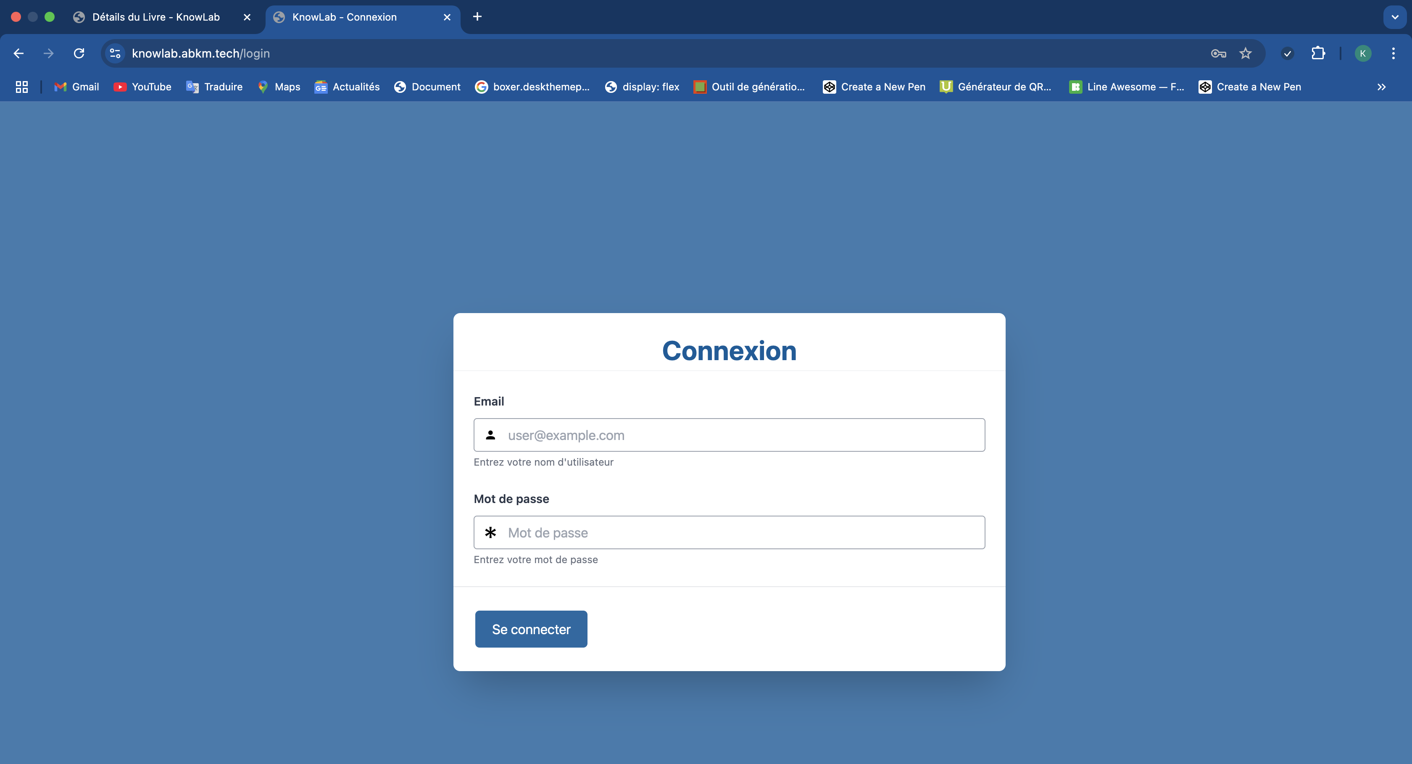
Task: Click the Email label
Action: click(489, 401)
